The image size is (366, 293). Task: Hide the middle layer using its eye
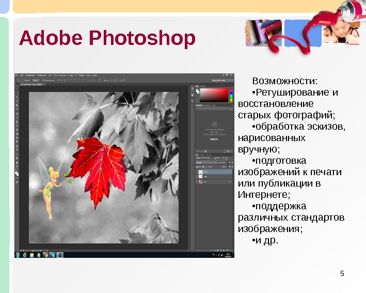pos(197,176)
